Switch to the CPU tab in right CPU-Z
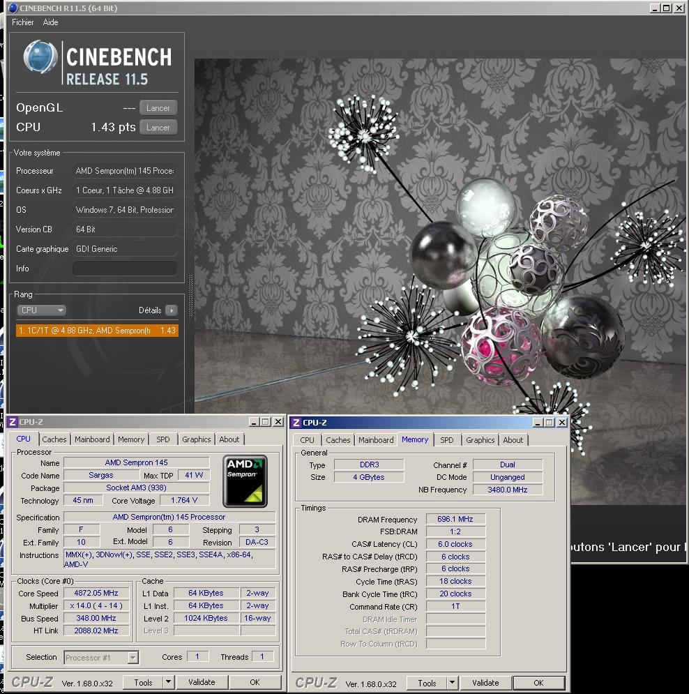 pyautogui.click(x=307, y=440)
